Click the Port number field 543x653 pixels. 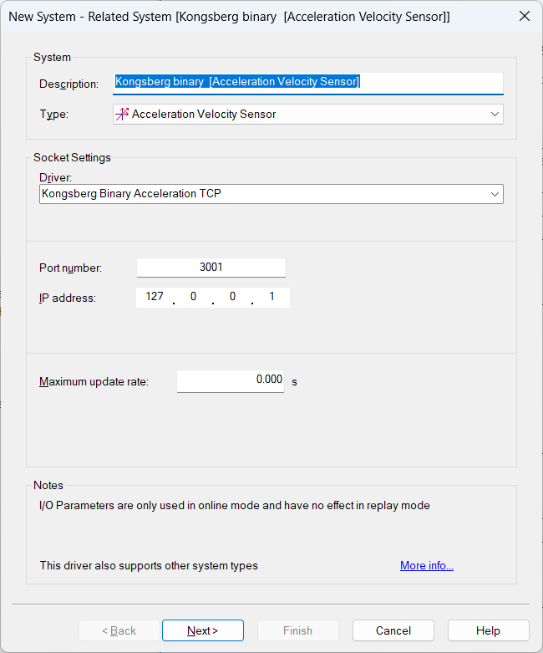point(211,268)
